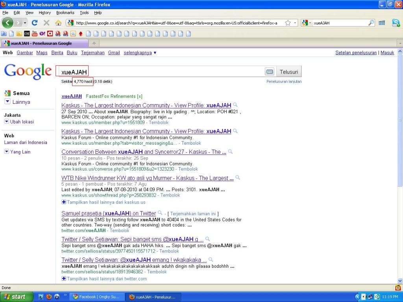Open the Buku link
This screenshot has width=403, height=302.
pos(72,53)
